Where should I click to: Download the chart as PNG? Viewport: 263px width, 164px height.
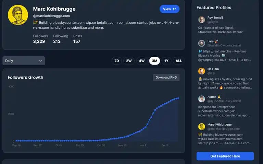166,78
